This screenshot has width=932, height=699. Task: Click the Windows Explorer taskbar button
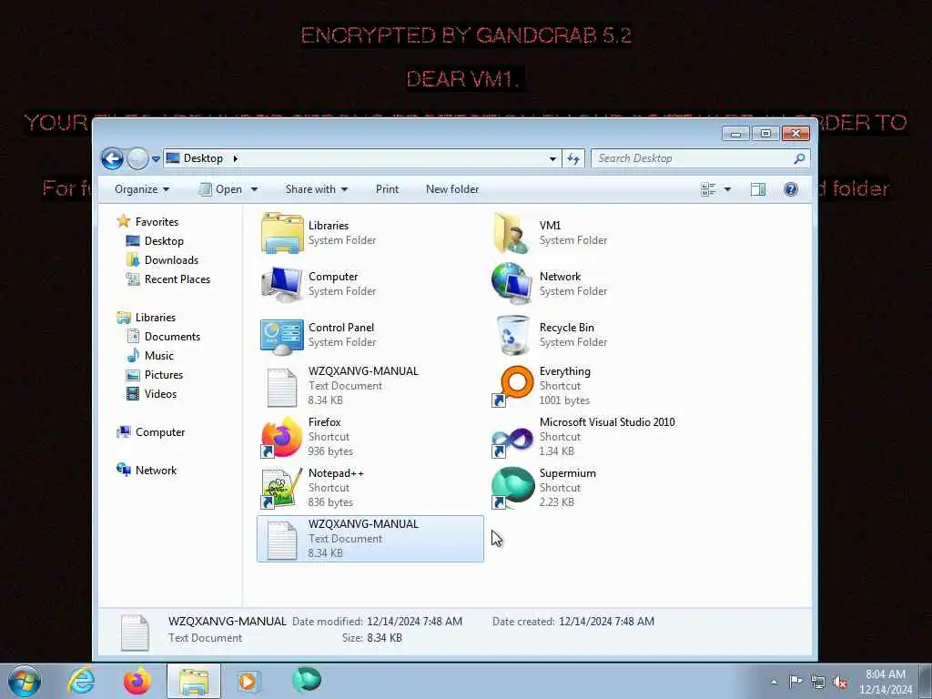coord(194,681)
